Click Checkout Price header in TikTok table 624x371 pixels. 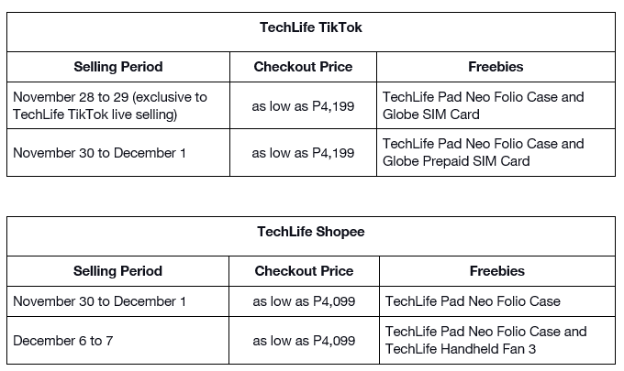303,67
